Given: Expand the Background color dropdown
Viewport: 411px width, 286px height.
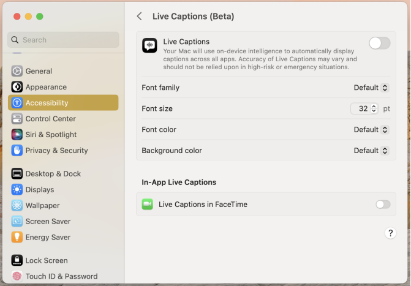Looking at the screenshot, I should (x=371, y=151).
